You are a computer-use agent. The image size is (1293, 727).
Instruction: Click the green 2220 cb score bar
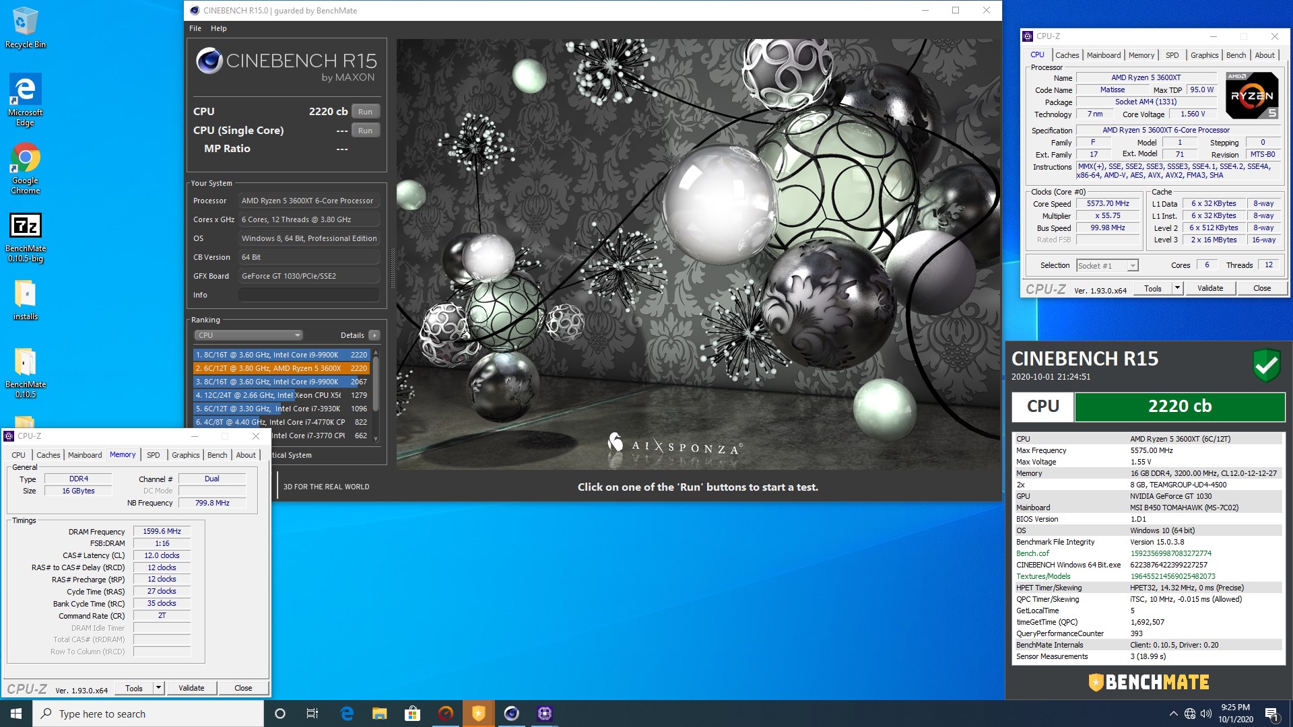1179,407
